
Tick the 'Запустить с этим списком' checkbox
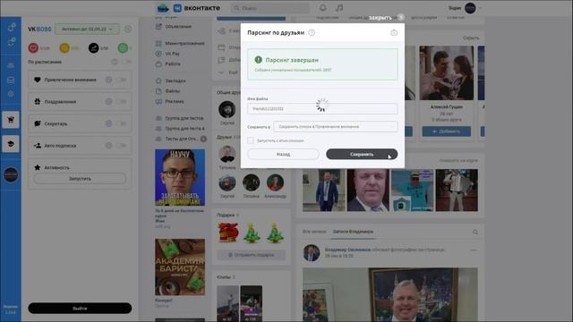pos(251,140)
